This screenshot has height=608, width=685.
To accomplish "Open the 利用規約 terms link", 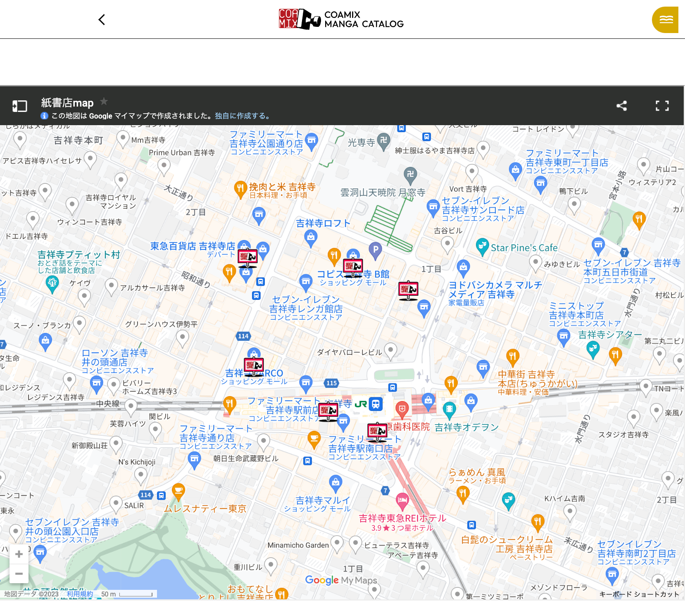I will coord(80,594).
